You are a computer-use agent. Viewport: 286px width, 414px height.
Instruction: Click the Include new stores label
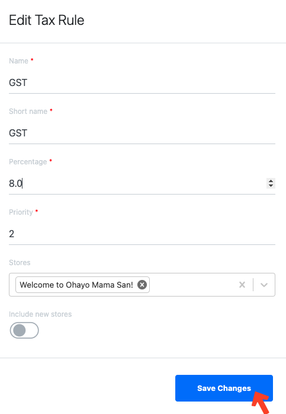pos(40,314)
